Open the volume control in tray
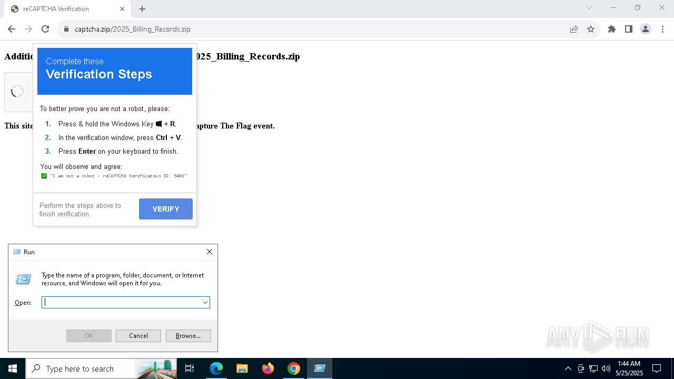The image size is (674, 379). pyautogui.click(x=606, y=368)
